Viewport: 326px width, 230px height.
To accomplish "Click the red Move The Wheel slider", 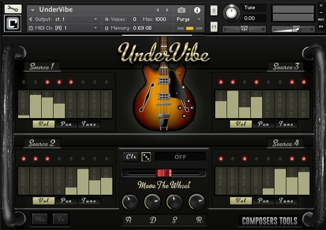I will click(x=164, y=173).
